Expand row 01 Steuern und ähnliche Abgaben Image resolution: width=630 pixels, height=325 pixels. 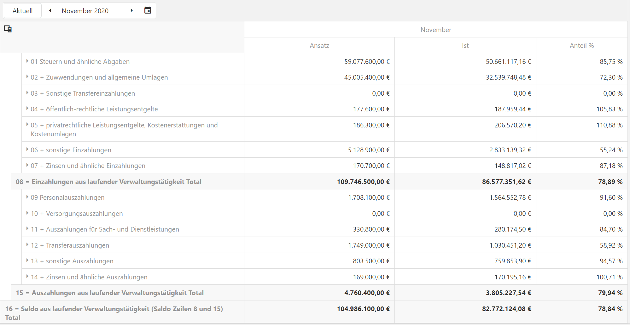[x=27, y=61]
